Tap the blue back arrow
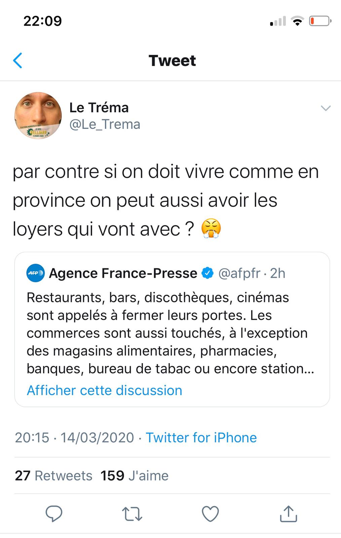The height and width of the screenshot is (538, 341). 17,61
